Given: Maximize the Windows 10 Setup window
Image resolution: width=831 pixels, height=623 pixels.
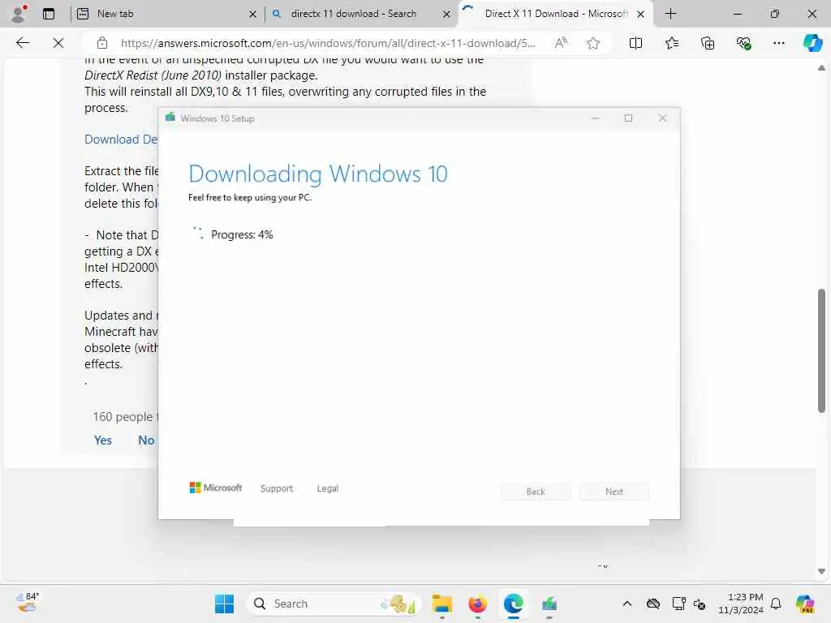Looking at the screenshot, I should pyautogui.click(x=629, y=118).
